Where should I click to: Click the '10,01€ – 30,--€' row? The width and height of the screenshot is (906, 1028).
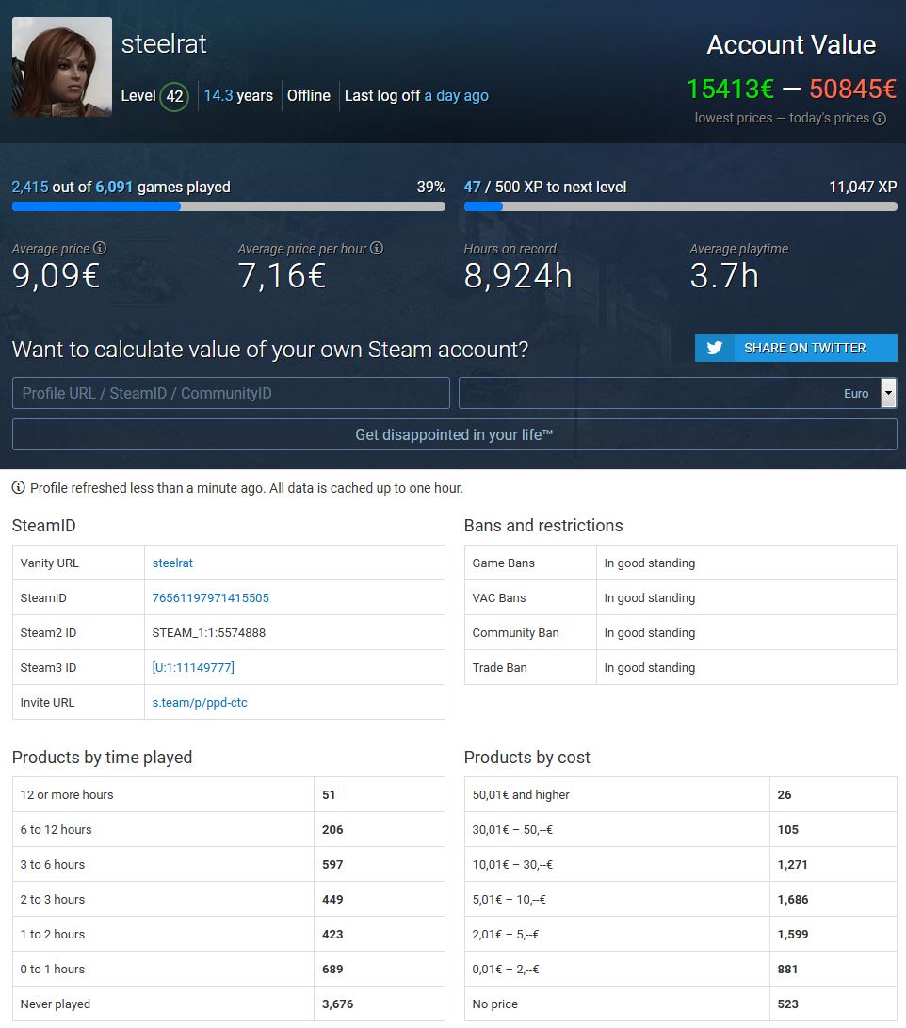click(681, 864)
